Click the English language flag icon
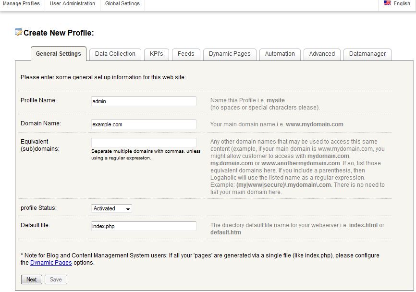This screenshot has width=416, height=292. click(x=387, y=3)
